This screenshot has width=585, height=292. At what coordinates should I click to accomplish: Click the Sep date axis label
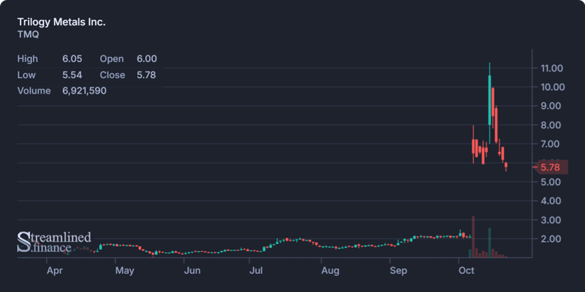tap(398, 271)
